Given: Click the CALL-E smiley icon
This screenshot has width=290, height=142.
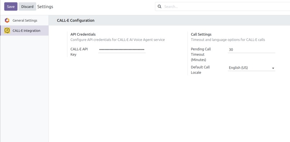Looking at the screenshot, I should click(x=7, y=30).
